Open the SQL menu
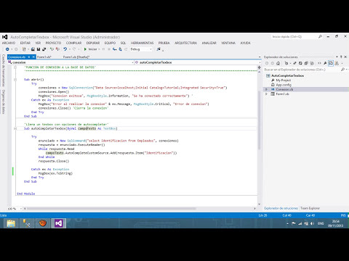Image resolution: width=349 pixels, height=261 pixels. pyautogui.click(x=123, y=43)
